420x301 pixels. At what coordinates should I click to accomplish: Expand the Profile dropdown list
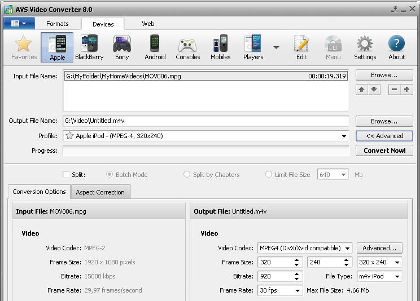[x=344, y=136]
